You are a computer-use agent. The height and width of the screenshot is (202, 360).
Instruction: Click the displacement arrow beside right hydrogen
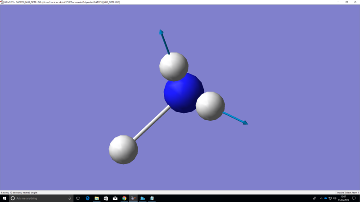[x=235, y=119]
